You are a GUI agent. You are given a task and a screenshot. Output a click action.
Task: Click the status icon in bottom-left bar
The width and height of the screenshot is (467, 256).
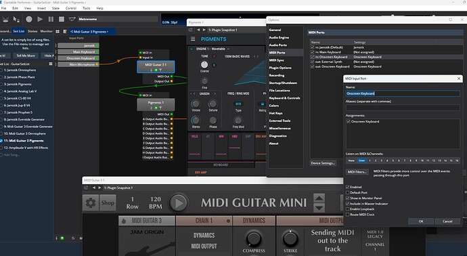click(62, 238)
